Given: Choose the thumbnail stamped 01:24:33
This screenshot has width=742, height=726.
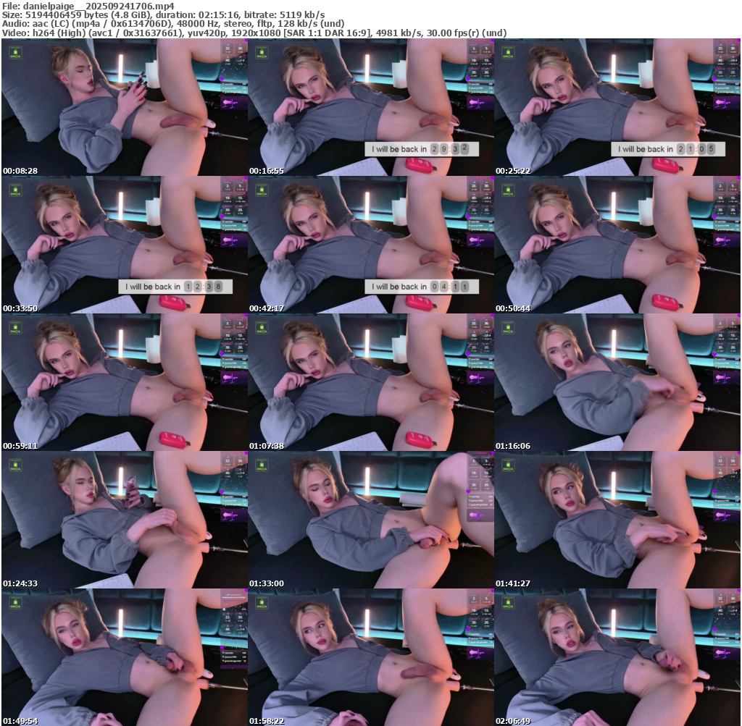Looking at the screenshot, I should click(x=125, y=520).
